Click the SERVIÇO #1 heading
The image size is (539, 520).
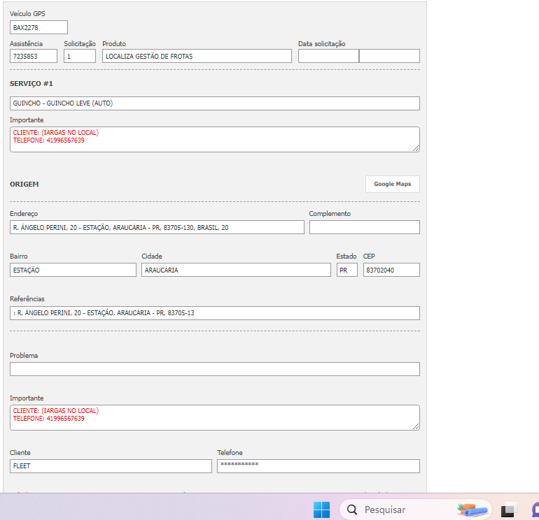[31, 84]
